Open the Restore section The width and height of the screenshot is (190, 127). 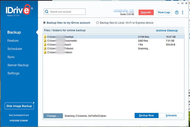pyautogui.click(x=13, y=40)
